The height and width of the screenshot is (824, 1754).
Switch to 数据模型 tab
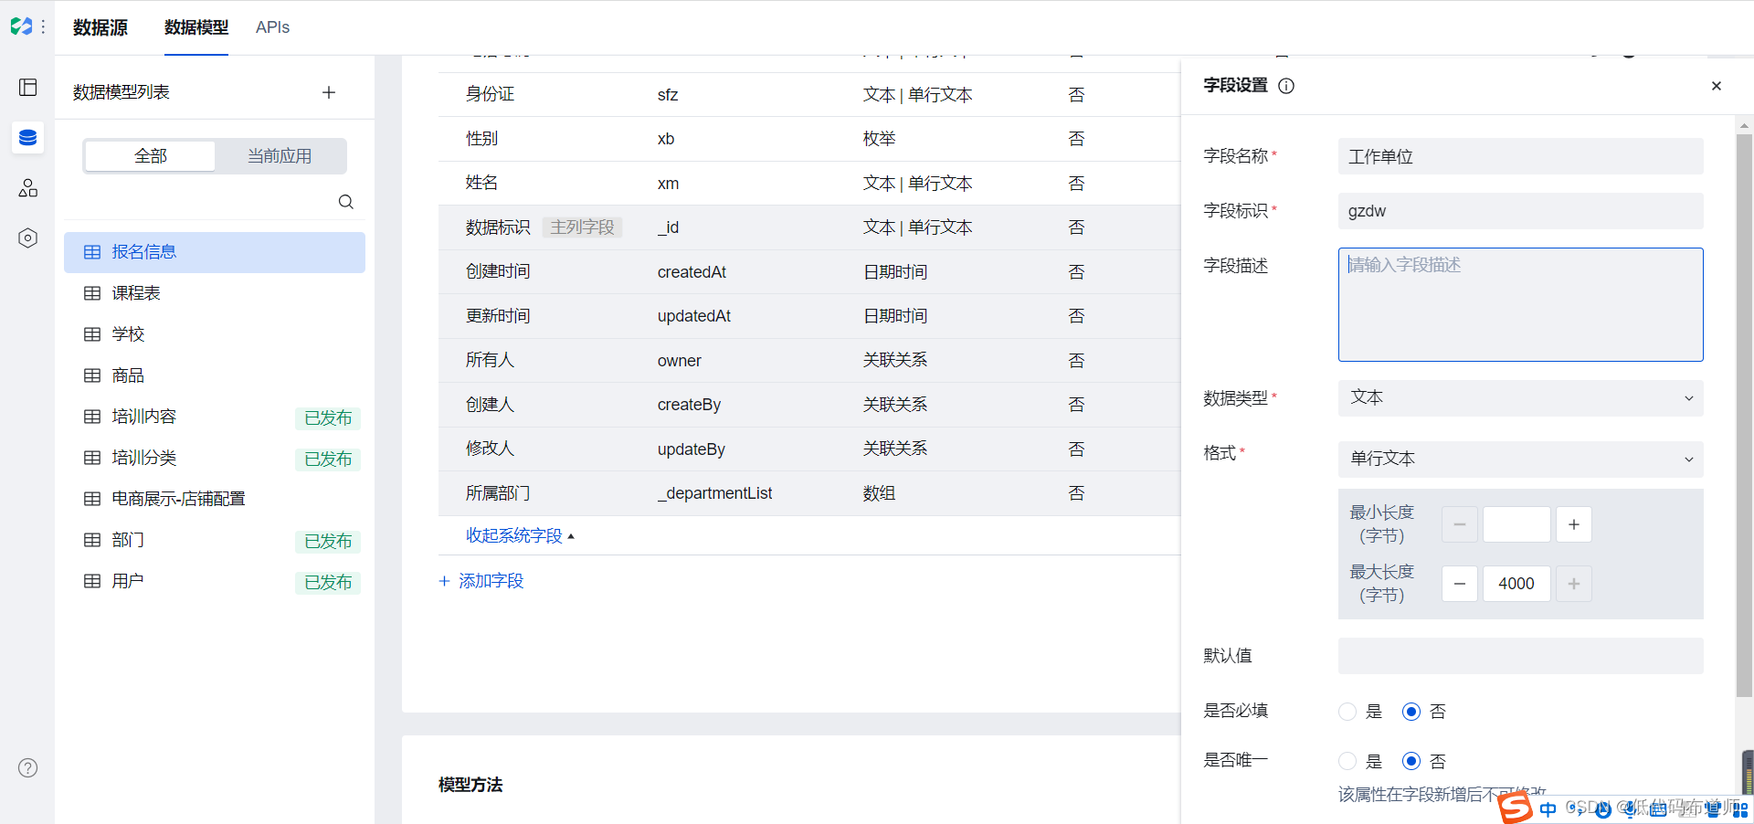[196, 27]
